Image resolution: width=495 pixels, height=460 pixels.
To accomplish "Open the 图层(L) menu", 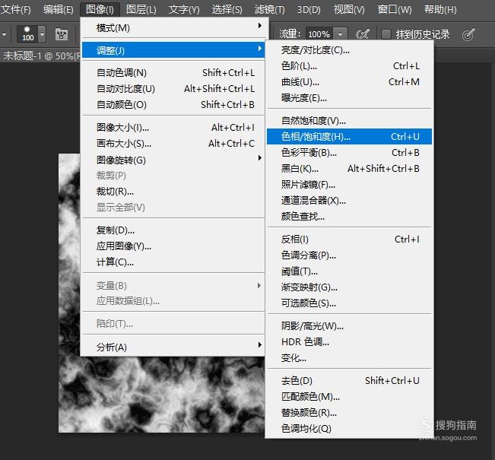I will coord(141,10).
